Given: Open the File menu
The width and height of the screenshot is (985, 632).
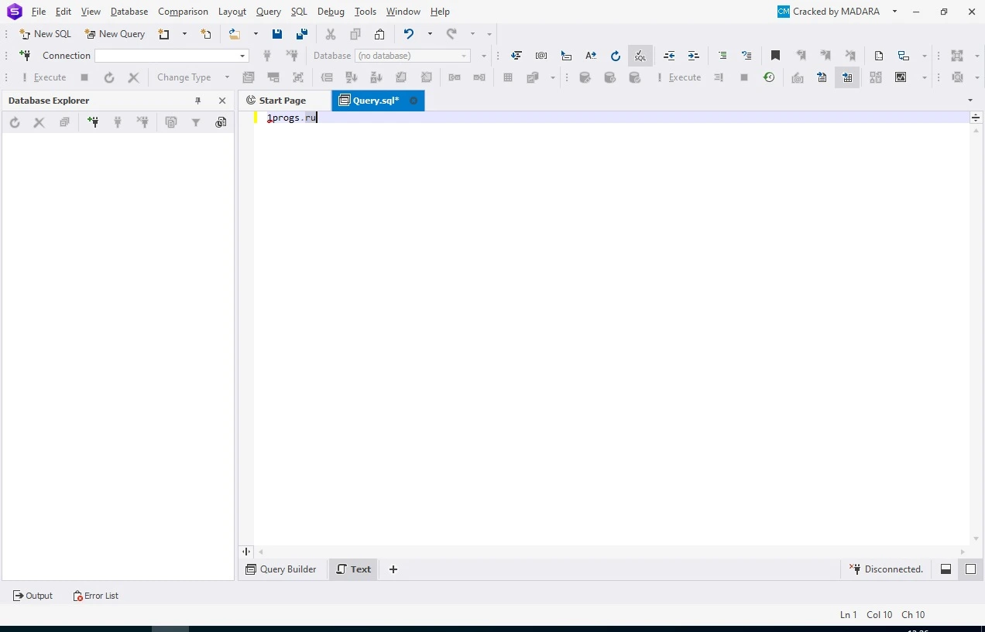Looking at the screenshot, I should (39, 12).
